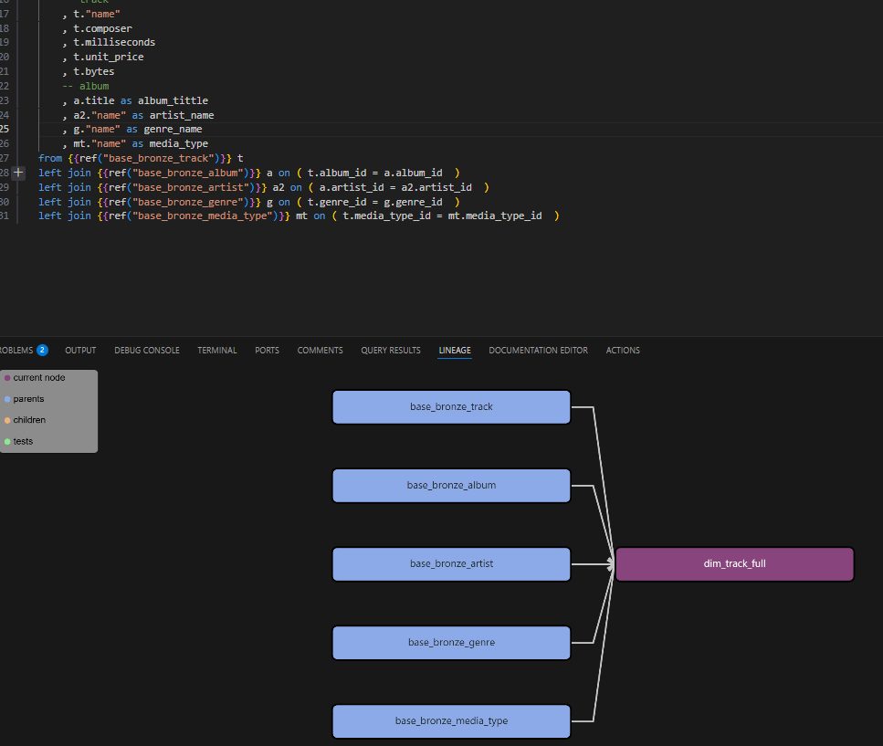
Task: Click the purple current node legend dot
Action: [7, 378]
